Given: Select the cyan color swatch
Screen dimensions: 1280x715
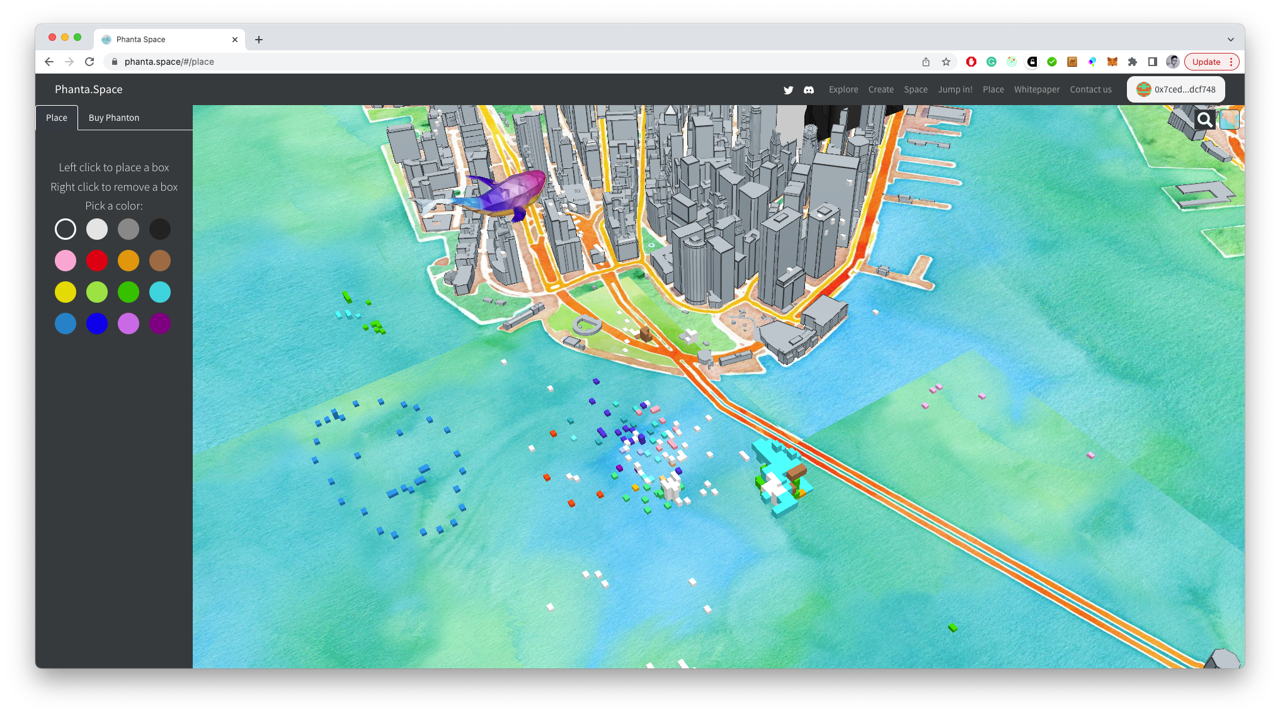Looking at the screenshot, I should point(160,292).
